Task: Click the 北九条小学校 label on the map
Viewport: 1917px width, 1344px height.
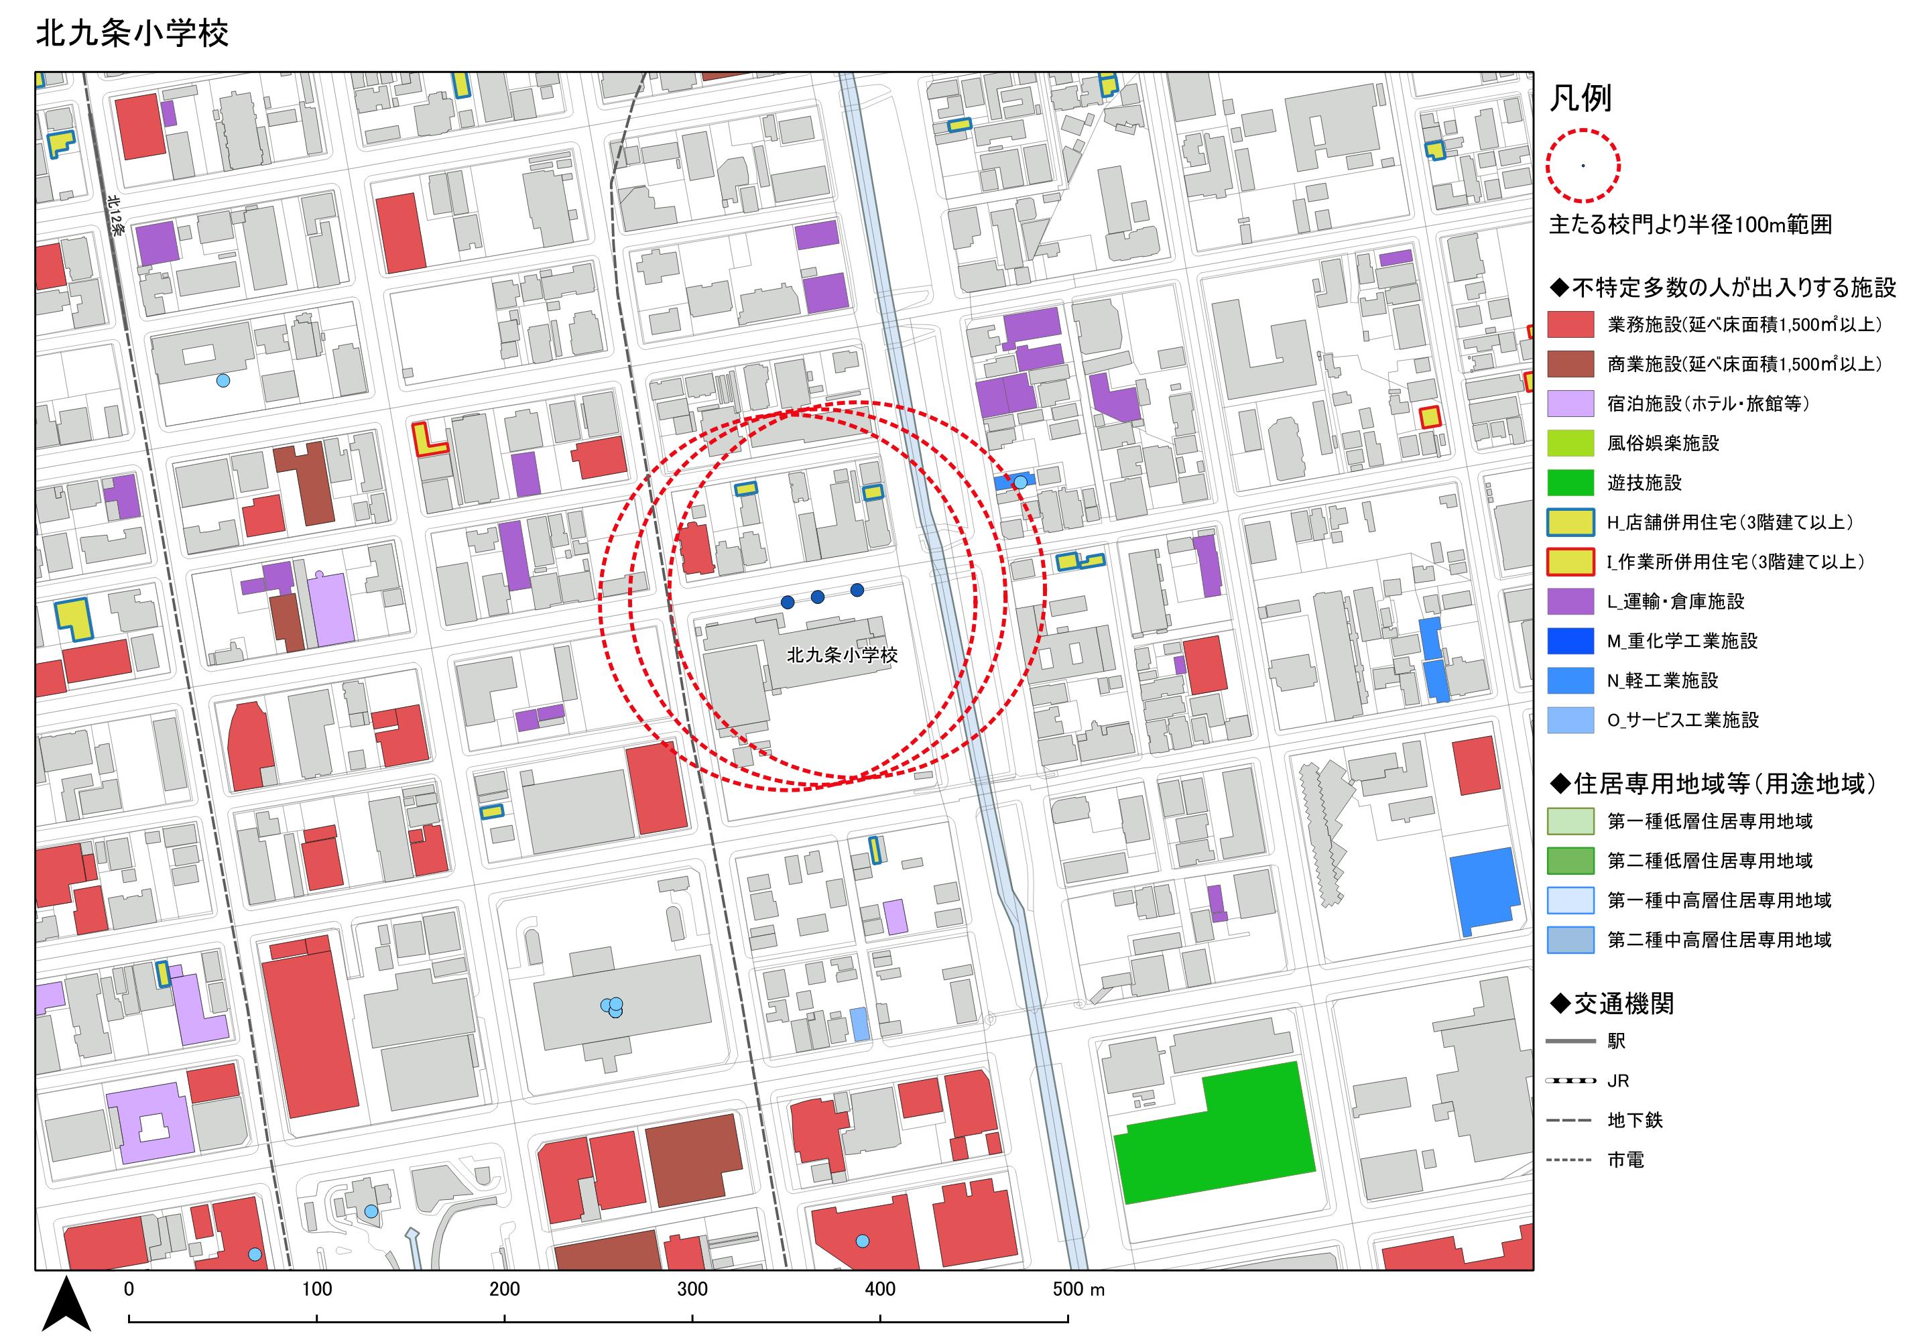Action: coord(843,656)
